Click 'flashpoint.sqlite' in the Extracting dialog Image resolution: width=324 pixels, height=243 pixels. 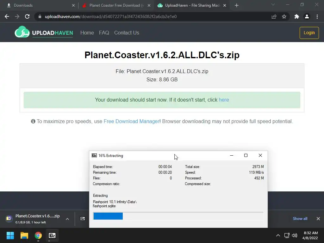pyautogui.click(x=104, y=206)
